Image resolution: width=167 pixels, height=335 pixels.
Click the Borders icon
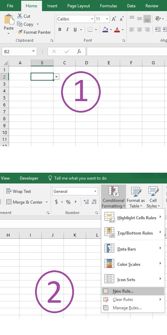(90, 30)
